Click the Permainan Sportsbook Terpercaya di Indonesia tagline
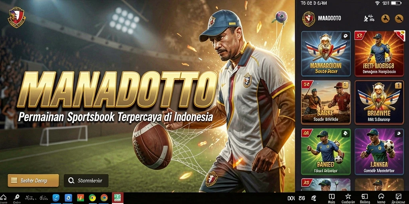Screen dimensions: 409x204 point(115,117)
